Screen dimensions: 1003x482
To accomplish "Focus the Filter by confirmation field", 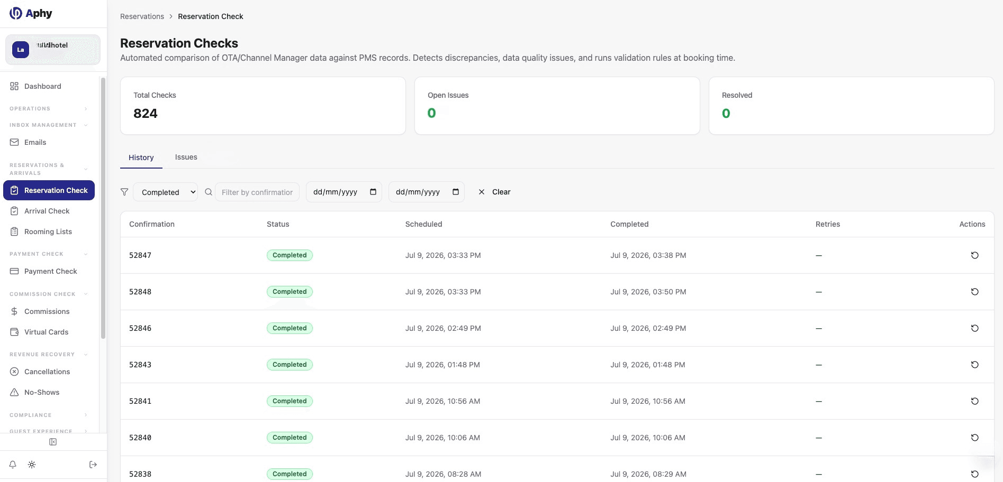I will 257,192.
